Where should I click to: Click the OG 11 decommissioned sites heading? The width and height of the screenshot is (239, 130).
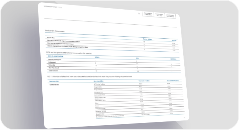[90, 77]
